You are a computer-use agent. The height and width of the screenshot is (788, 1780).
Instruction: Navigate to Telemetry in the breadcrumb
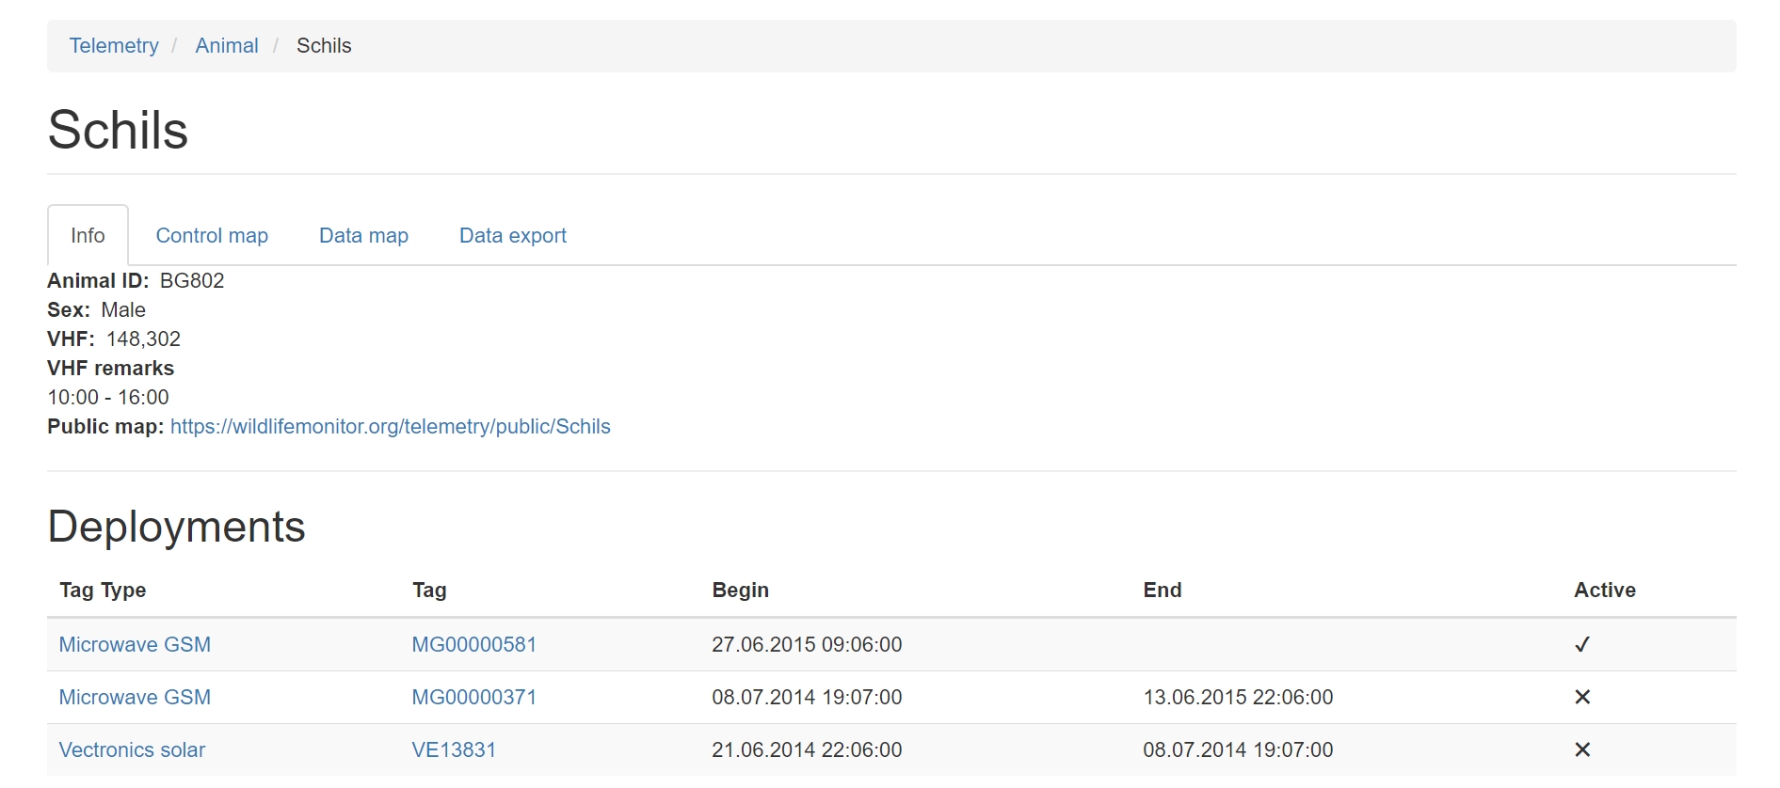[x=114, y=45]
